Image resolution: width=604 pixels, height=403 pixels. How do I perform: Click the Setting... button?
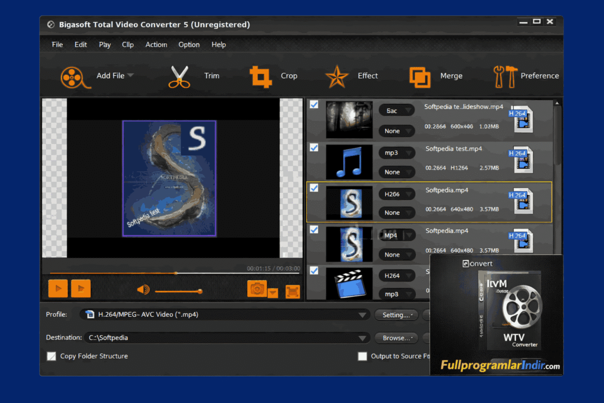396,314
